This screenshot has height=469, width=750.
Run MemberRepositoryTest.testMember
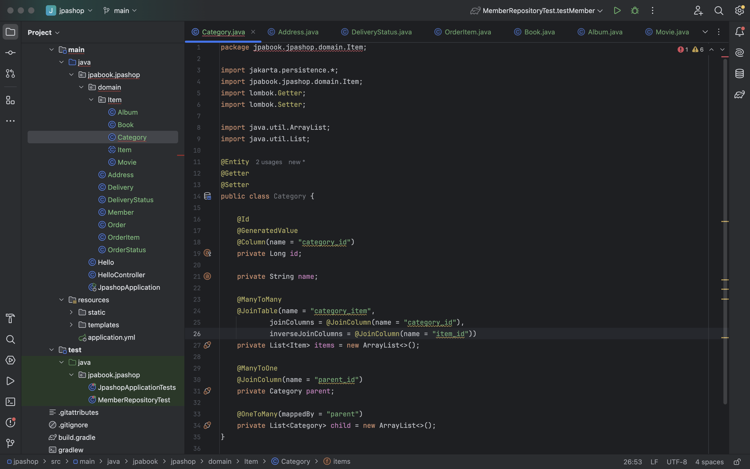click(x=617, y=10)
